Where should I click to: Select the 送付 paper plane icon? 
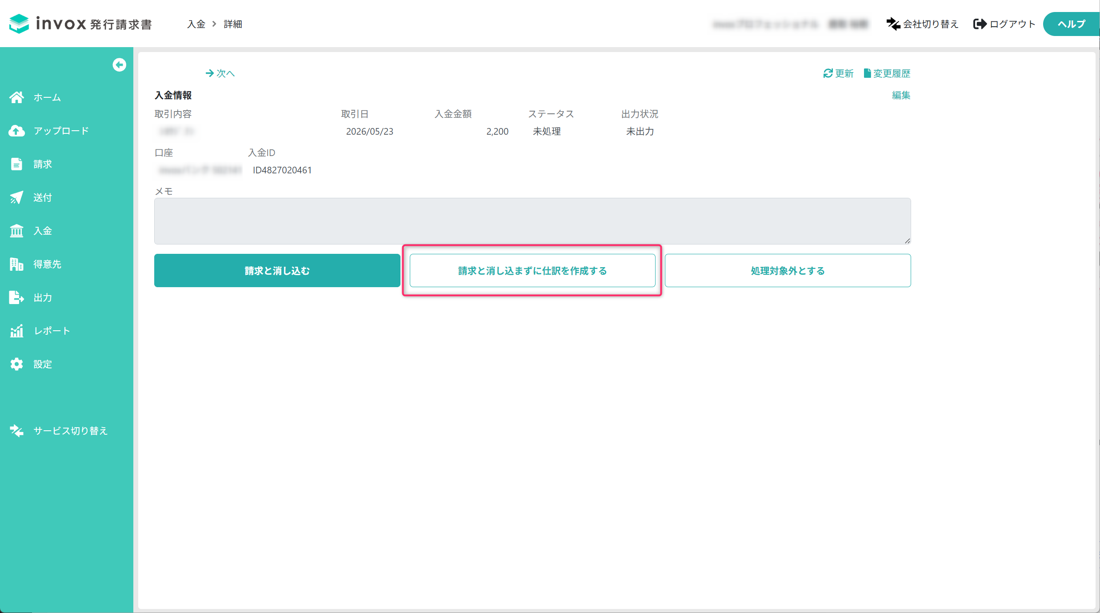[16, 197]
